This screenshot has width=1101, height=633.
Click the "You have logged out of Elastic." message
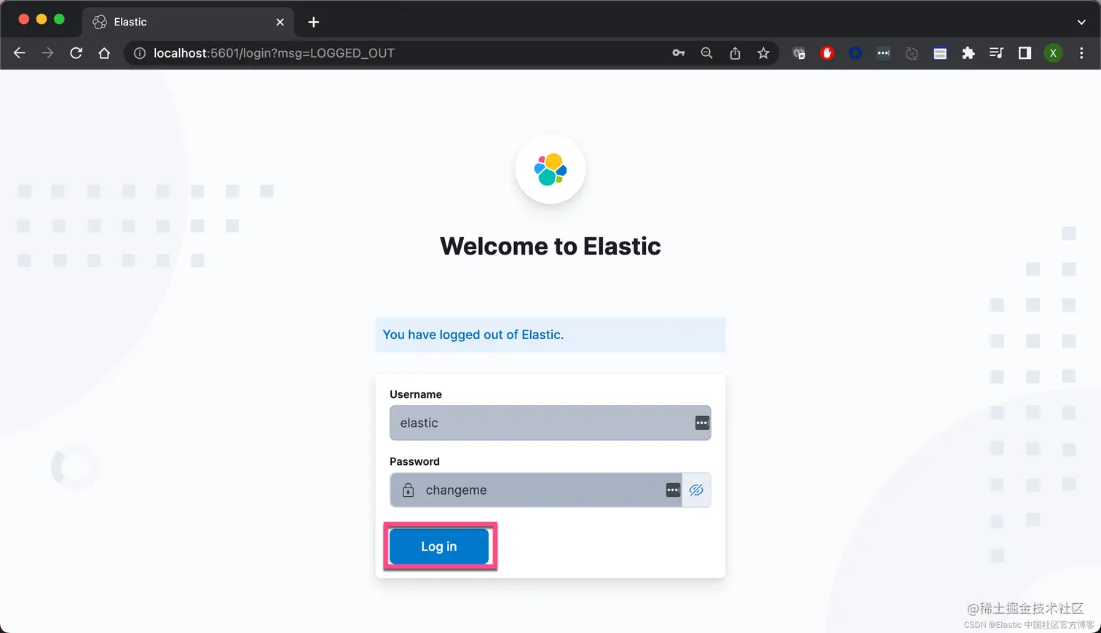tap(473, 335)
